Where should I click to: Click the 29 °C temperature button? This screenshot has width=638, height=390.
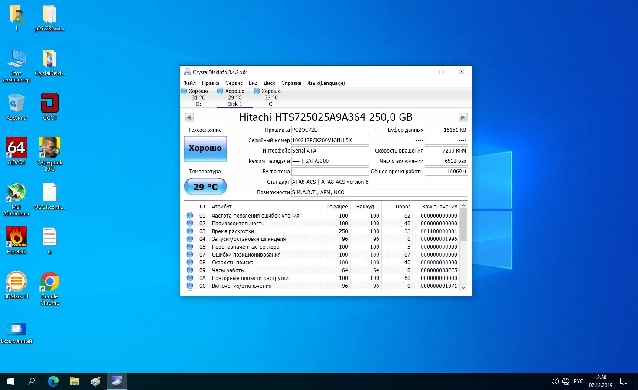[205, 187]
